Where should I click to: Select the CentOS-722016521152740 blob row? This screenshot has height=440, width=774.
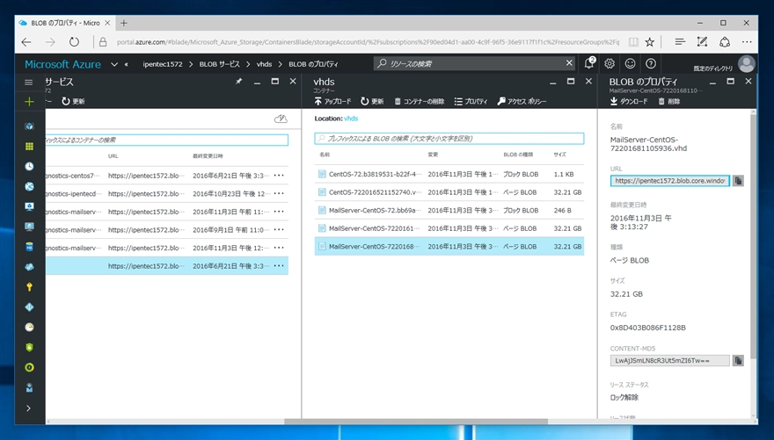[449, 192]
